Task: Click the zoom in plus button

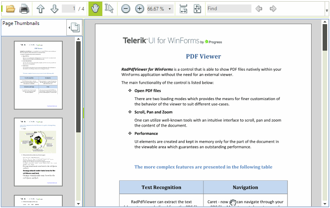Action: [139, 9]
